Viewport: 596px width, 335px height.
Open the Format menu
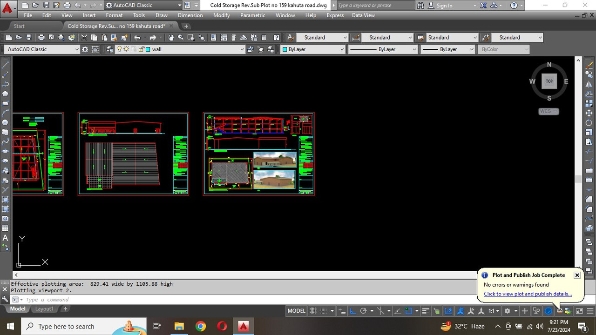[x=114, y=15]
